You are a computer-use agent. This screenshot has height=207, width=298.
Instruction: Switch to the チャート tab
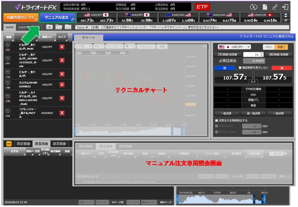tap(89, 38)
